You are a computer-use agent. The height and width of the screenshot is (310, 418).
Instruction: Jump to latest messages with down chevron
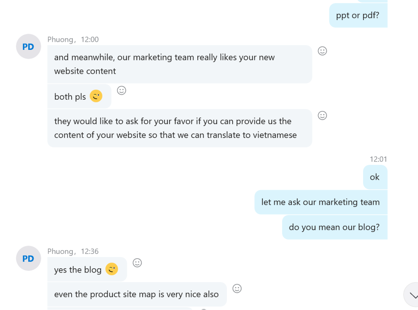413,295
